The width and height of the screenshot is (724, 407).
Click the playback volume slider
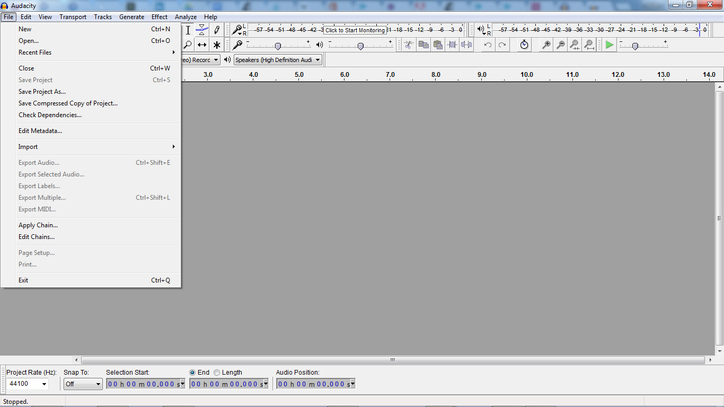pyautogui.click(x=360, y=45)
